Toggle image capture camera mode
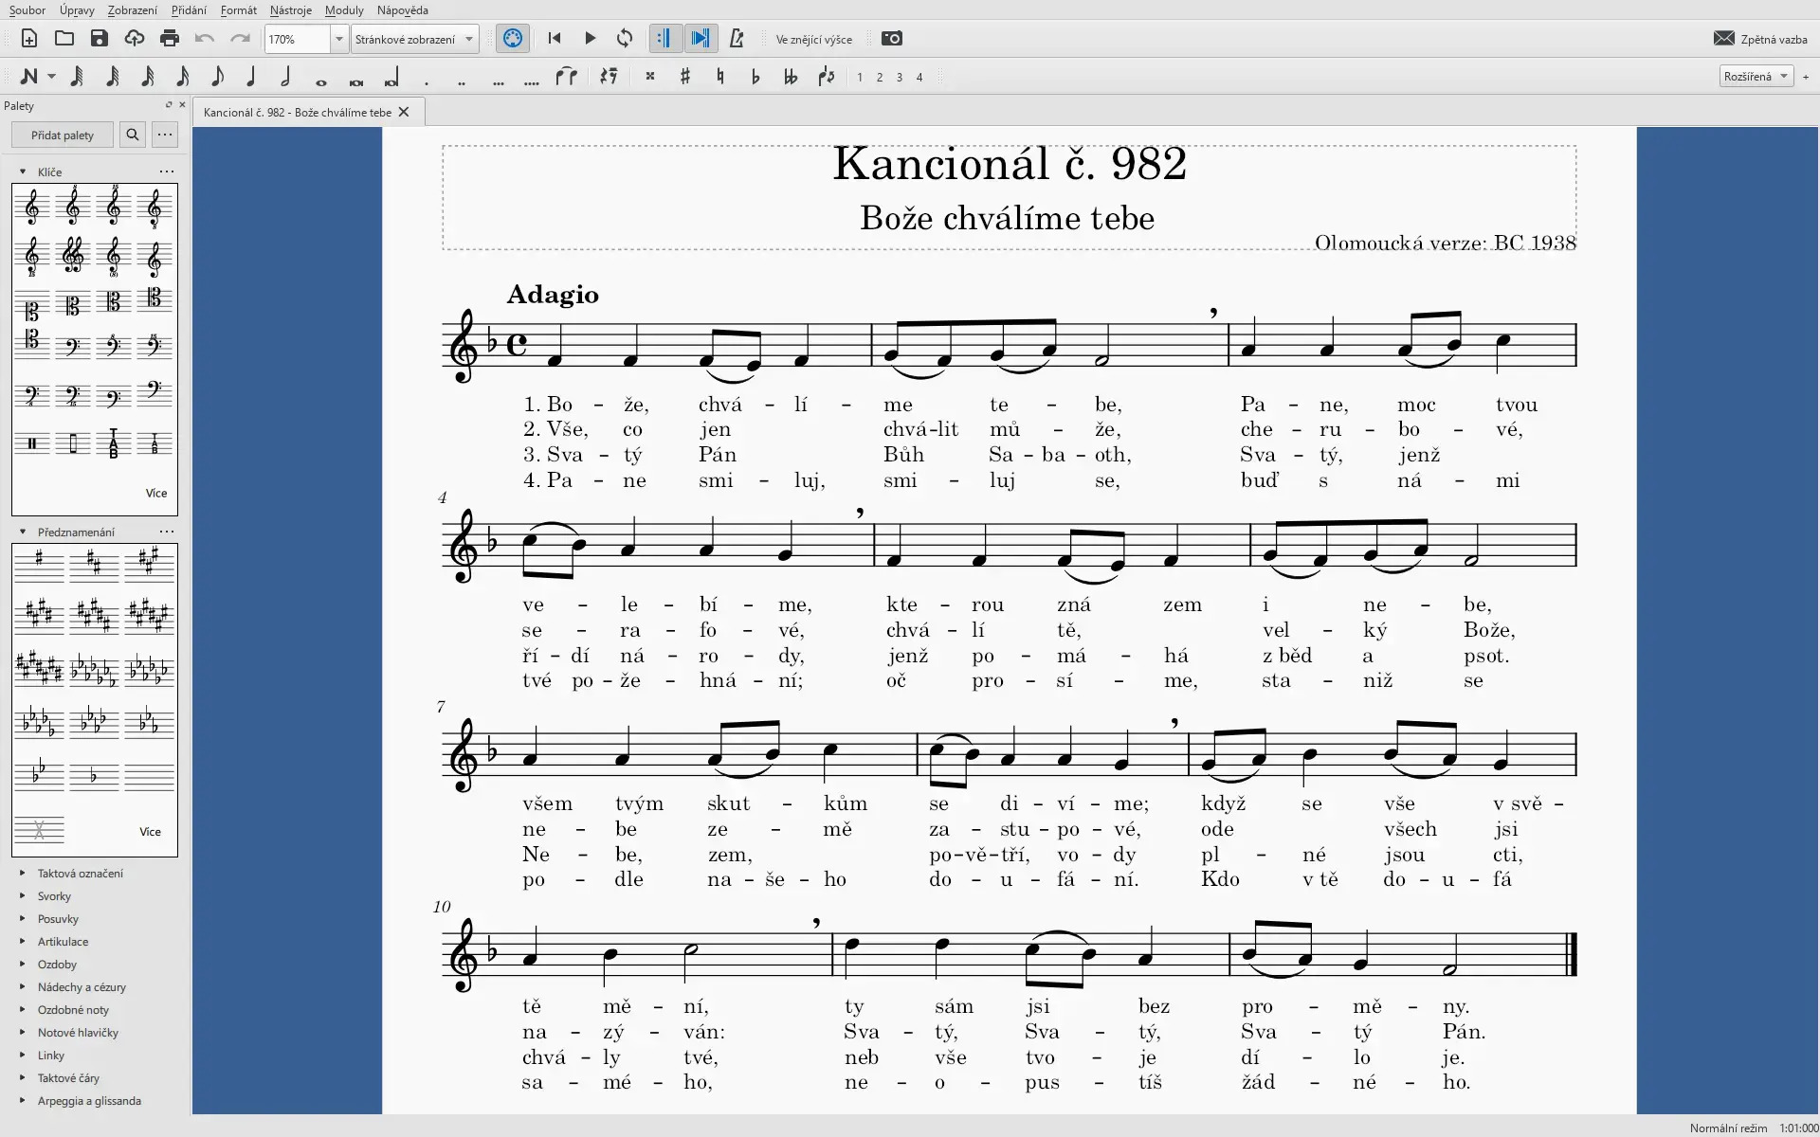The height and width of the screenshot is (1137, 1820). point(892,39)
